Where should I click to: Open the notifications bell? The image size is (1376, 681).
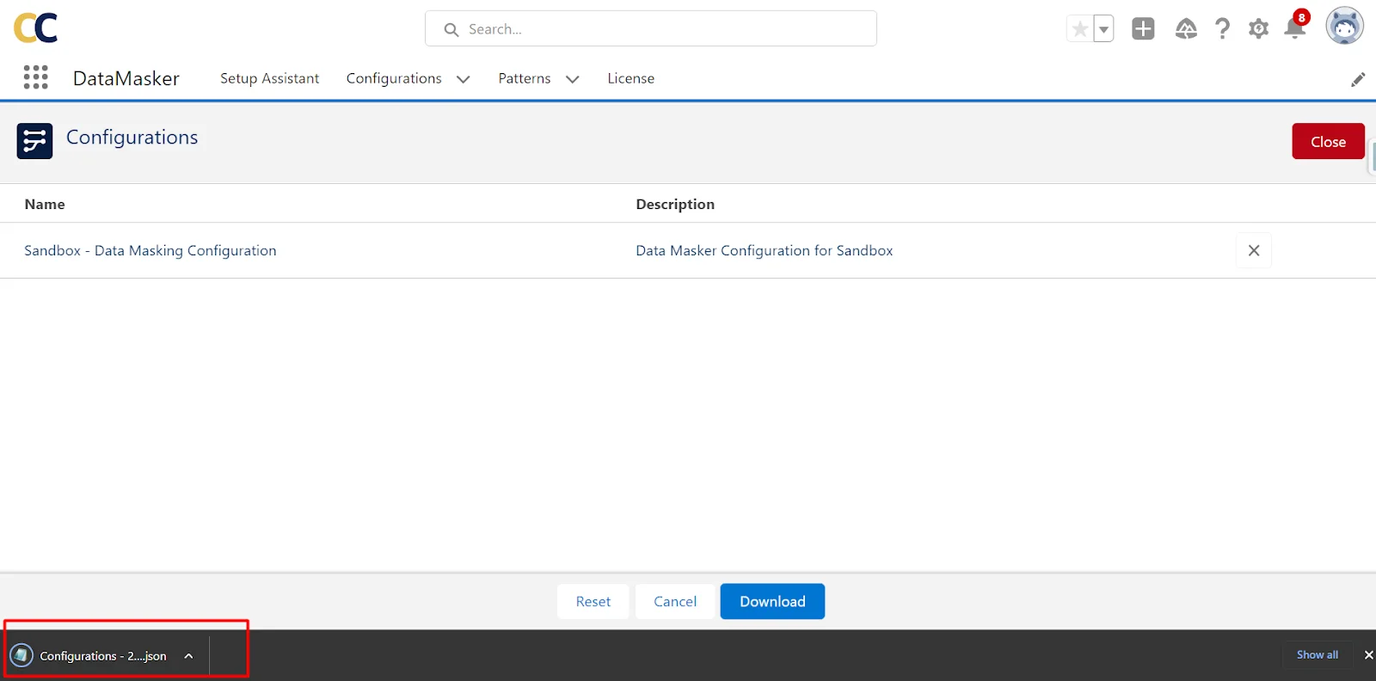(x=1294, y=28)
